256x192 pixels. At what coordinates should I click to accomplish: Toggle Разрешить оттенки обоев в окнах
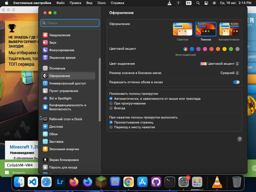tap(236, 82)
